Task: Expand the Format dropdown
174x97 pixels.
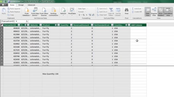Action: coord(85,12)
